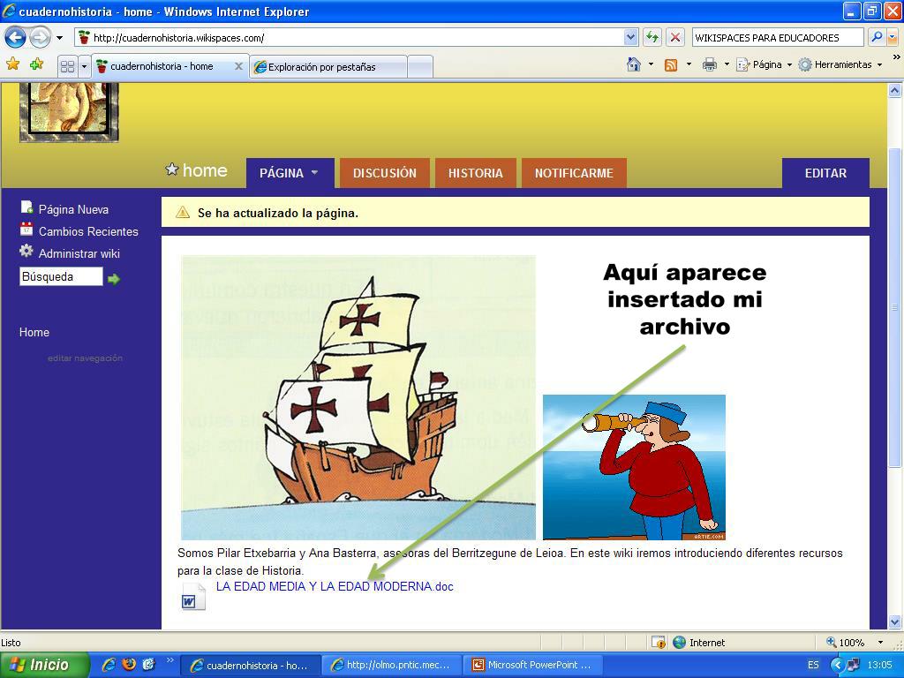Open the HISTORIA wiki tab
This screenshot has height=678, width=904.
476,173
